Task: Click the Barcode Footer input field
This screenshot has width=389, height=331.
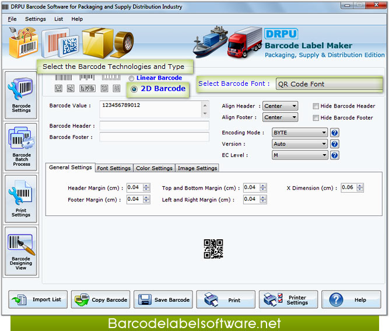Action: [155, 137]
